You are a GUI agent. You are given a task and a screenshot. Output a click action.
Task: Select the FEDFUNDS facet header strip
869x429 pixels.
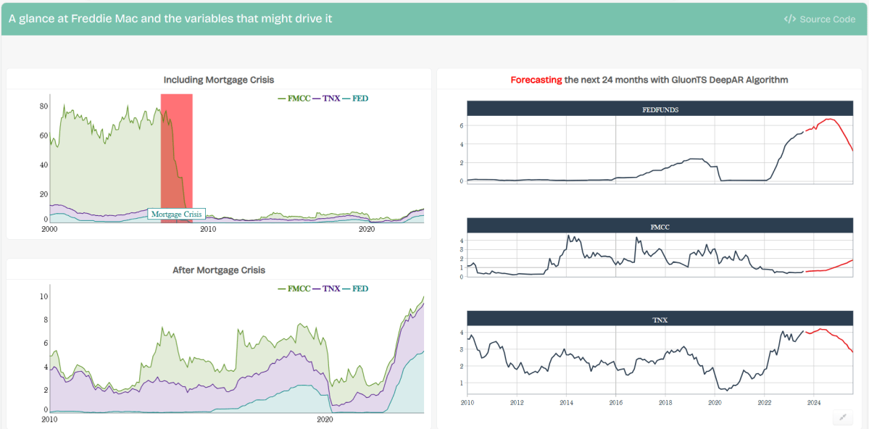(x=660, y=109)
